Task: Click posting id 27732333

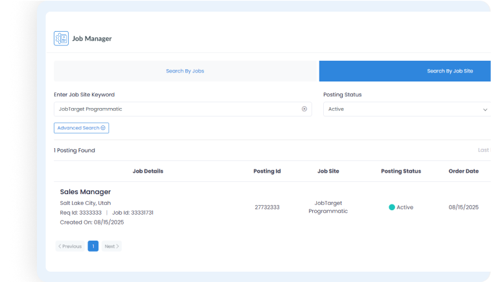Action: click(x=267, y=207)
